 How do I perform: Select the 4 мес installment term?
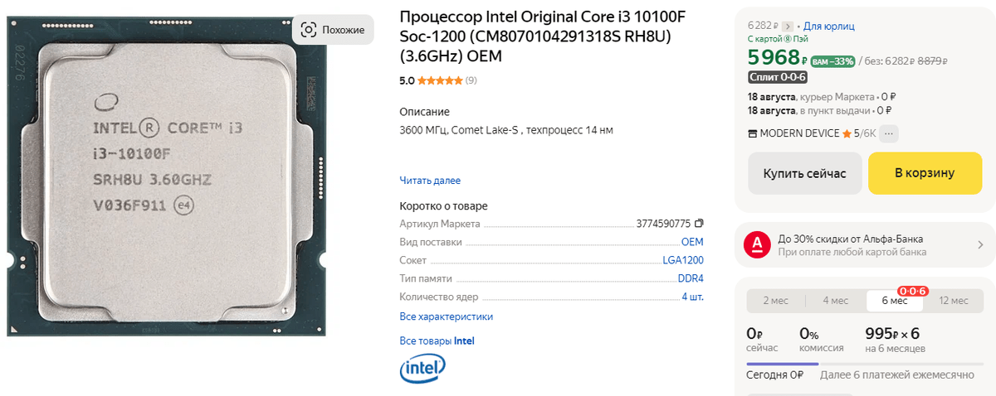[836, 301]
